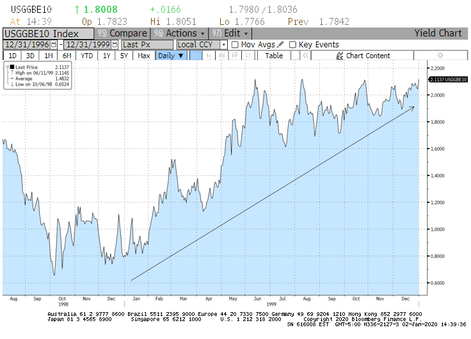Open the Actions dropdown menu
The height and width of the screenshot is (339, 471).
[179, 33]
